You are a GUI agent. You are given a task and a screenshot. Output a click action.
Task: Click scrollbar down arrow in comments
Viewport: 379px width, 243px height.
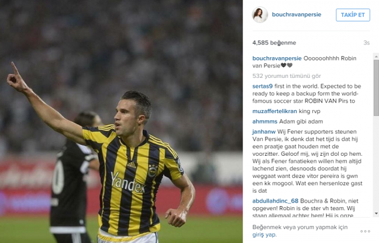(x=376, y=214)
